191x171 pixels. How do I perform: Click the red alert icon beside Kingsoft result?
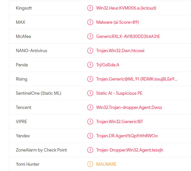[x=90, y=8]
